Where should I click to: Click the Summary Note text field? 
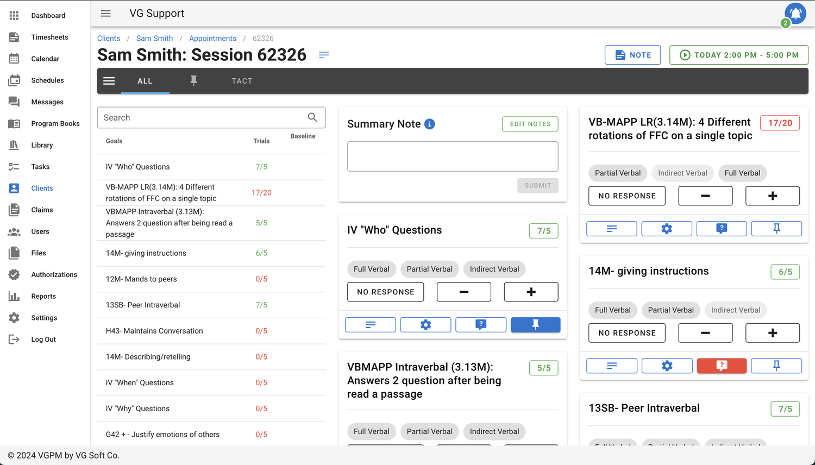point(452,156)
